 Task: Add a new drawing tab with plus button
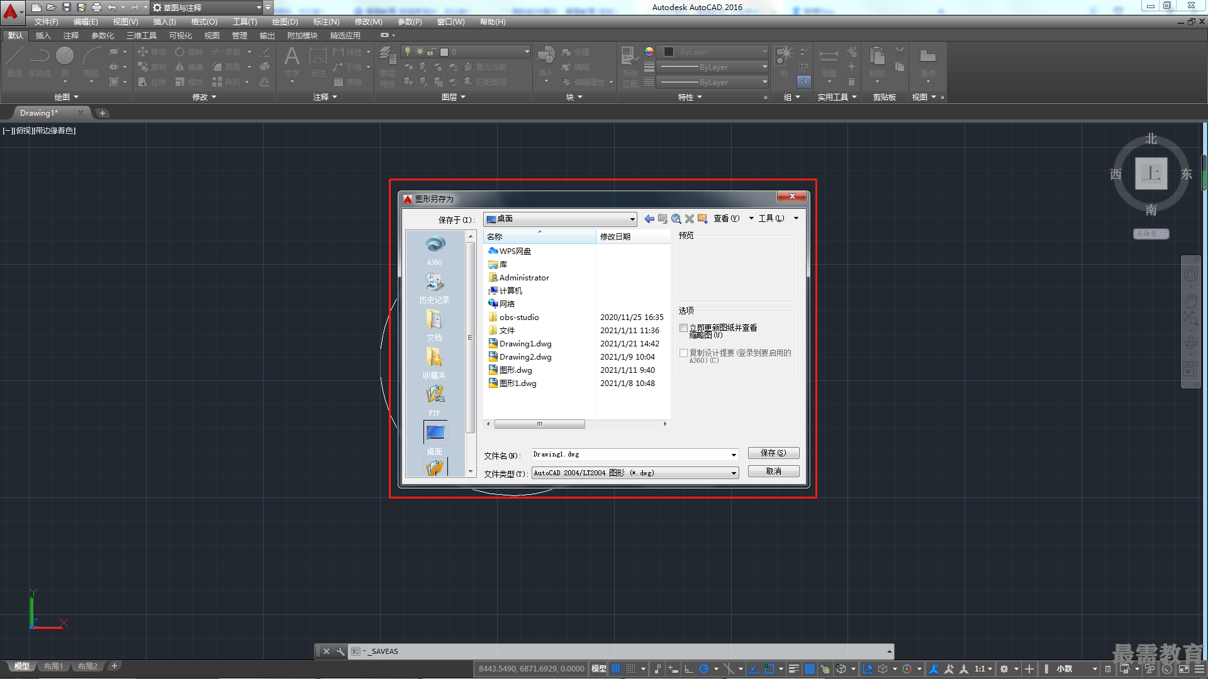(x=103, y=113)
